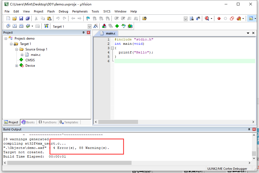Save the current file

21,18
